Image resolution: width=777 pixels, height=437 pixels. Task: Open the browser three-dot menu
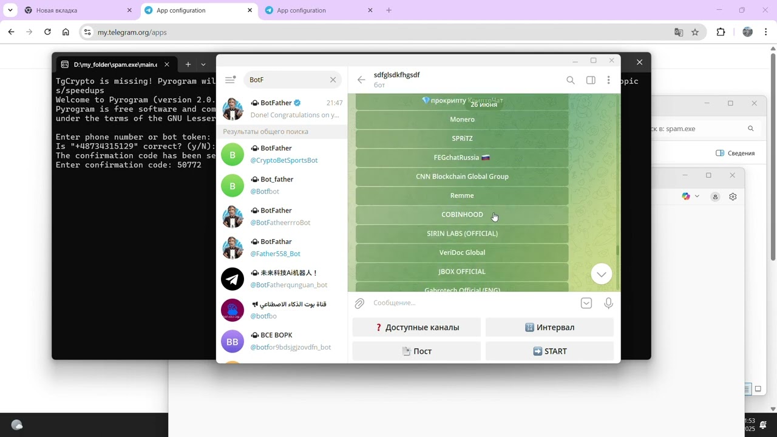point(766,32)
